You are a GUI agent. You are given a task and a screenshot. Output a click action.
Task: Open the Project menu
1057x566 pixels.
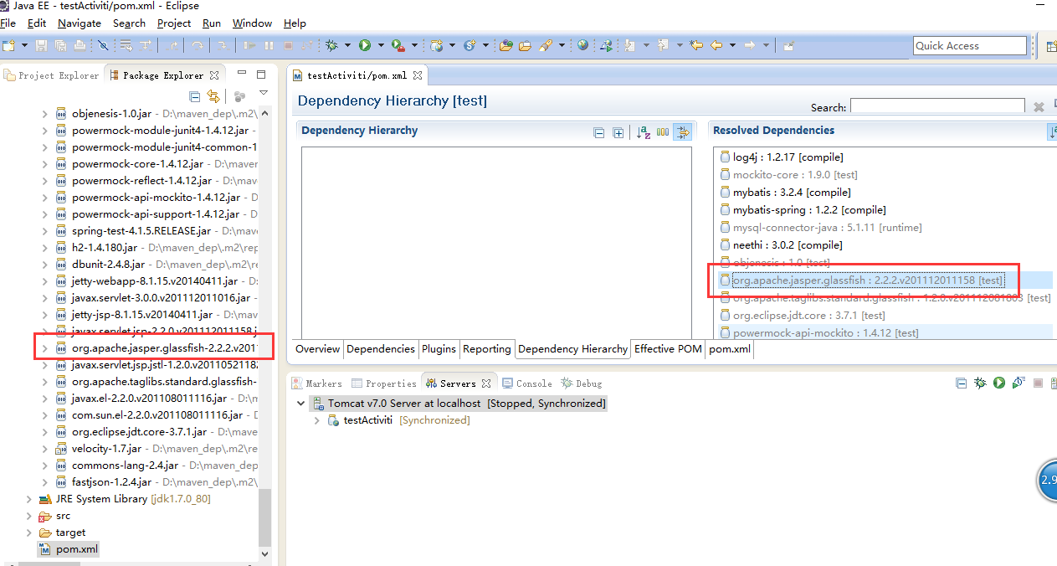tap(174, 23)
